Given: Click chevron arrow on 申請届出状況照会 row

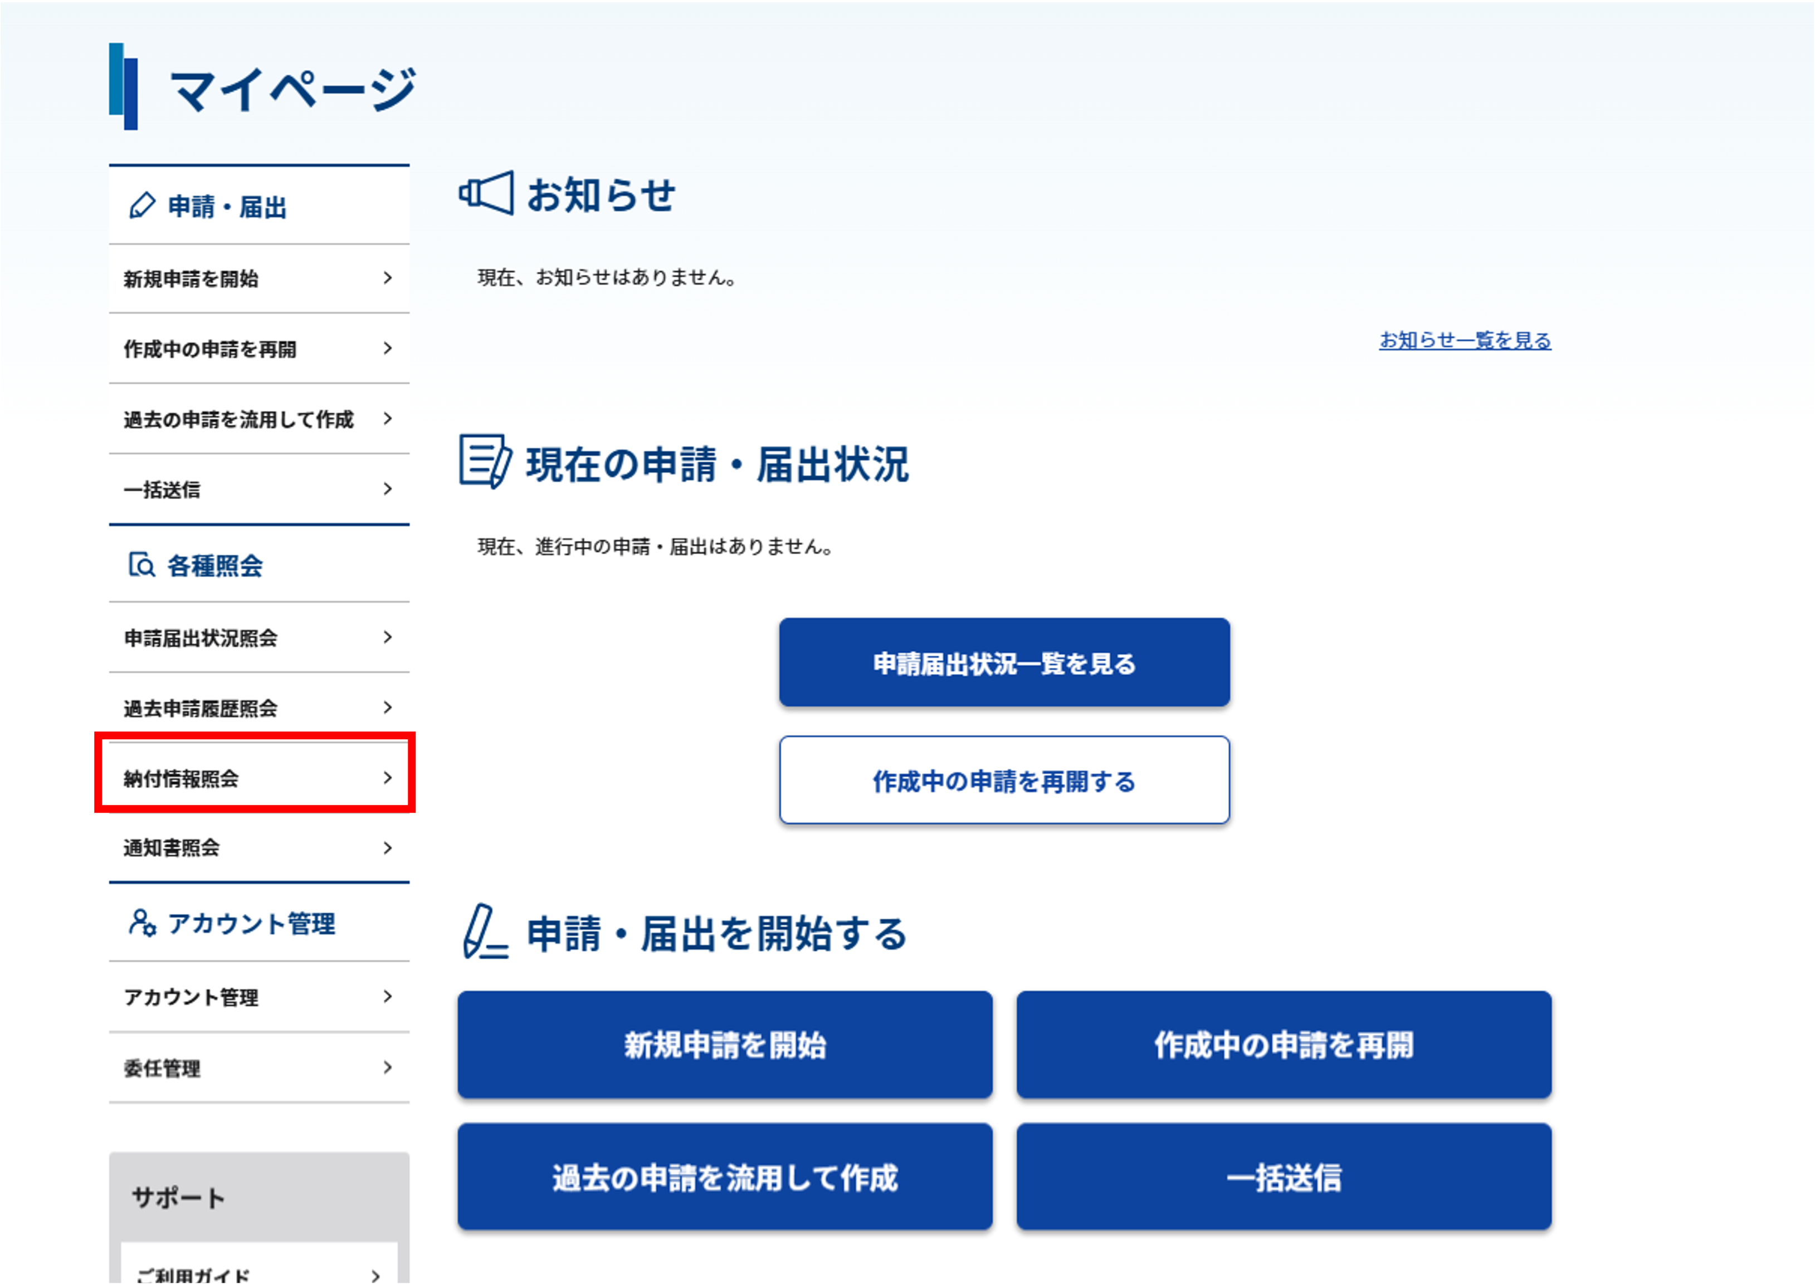Looking at the screenshot, I should [387, 637].
